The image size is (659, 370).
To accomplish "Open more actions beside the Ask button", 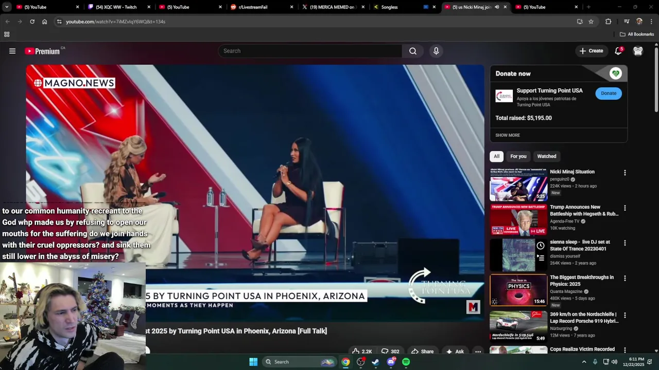I will pos(478,351).
